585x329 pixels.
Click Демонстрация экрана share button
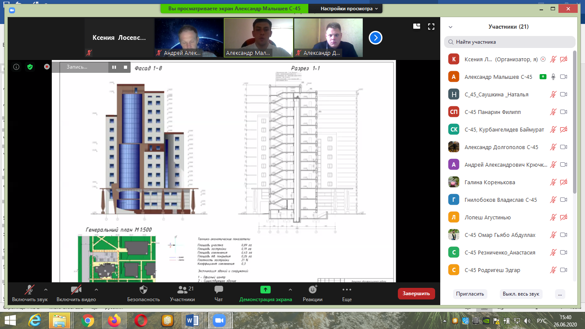(266, 293)
